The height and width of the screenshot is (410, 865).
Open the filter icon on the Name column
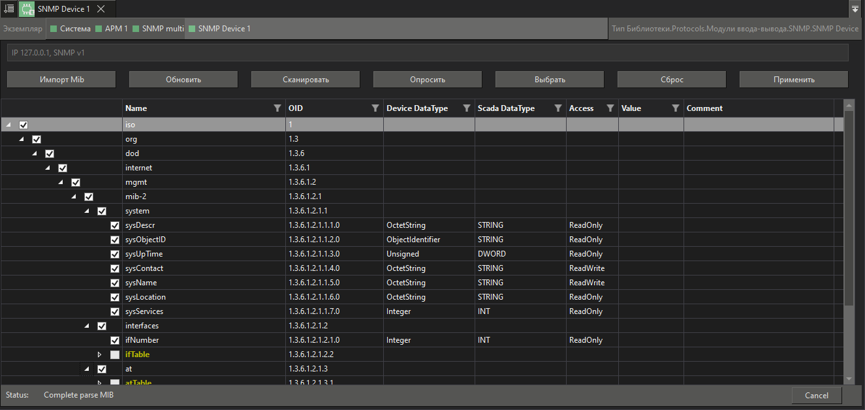277,108
